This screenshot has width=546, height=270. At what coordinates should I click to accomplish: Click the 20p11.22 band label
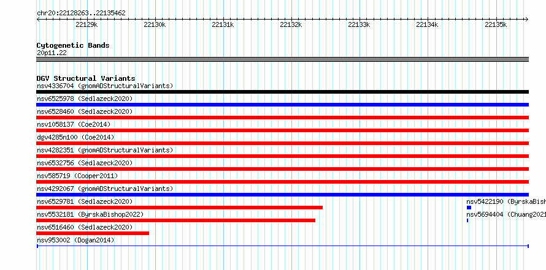pos(52,53)
